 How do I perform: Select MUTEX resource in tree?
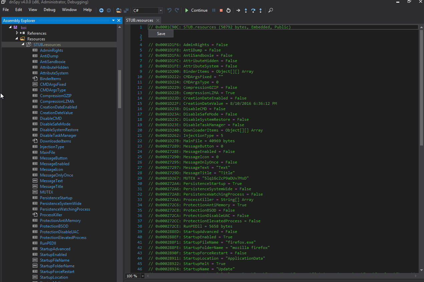tap(46, 192)
